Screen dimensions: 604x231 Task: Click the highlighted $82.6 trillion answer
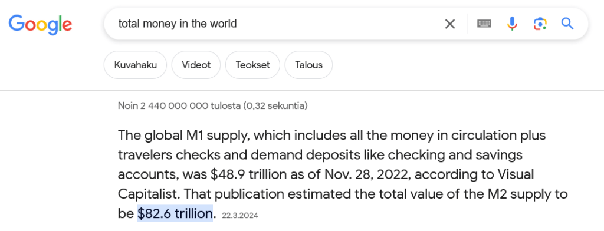(x=175, y=213)
